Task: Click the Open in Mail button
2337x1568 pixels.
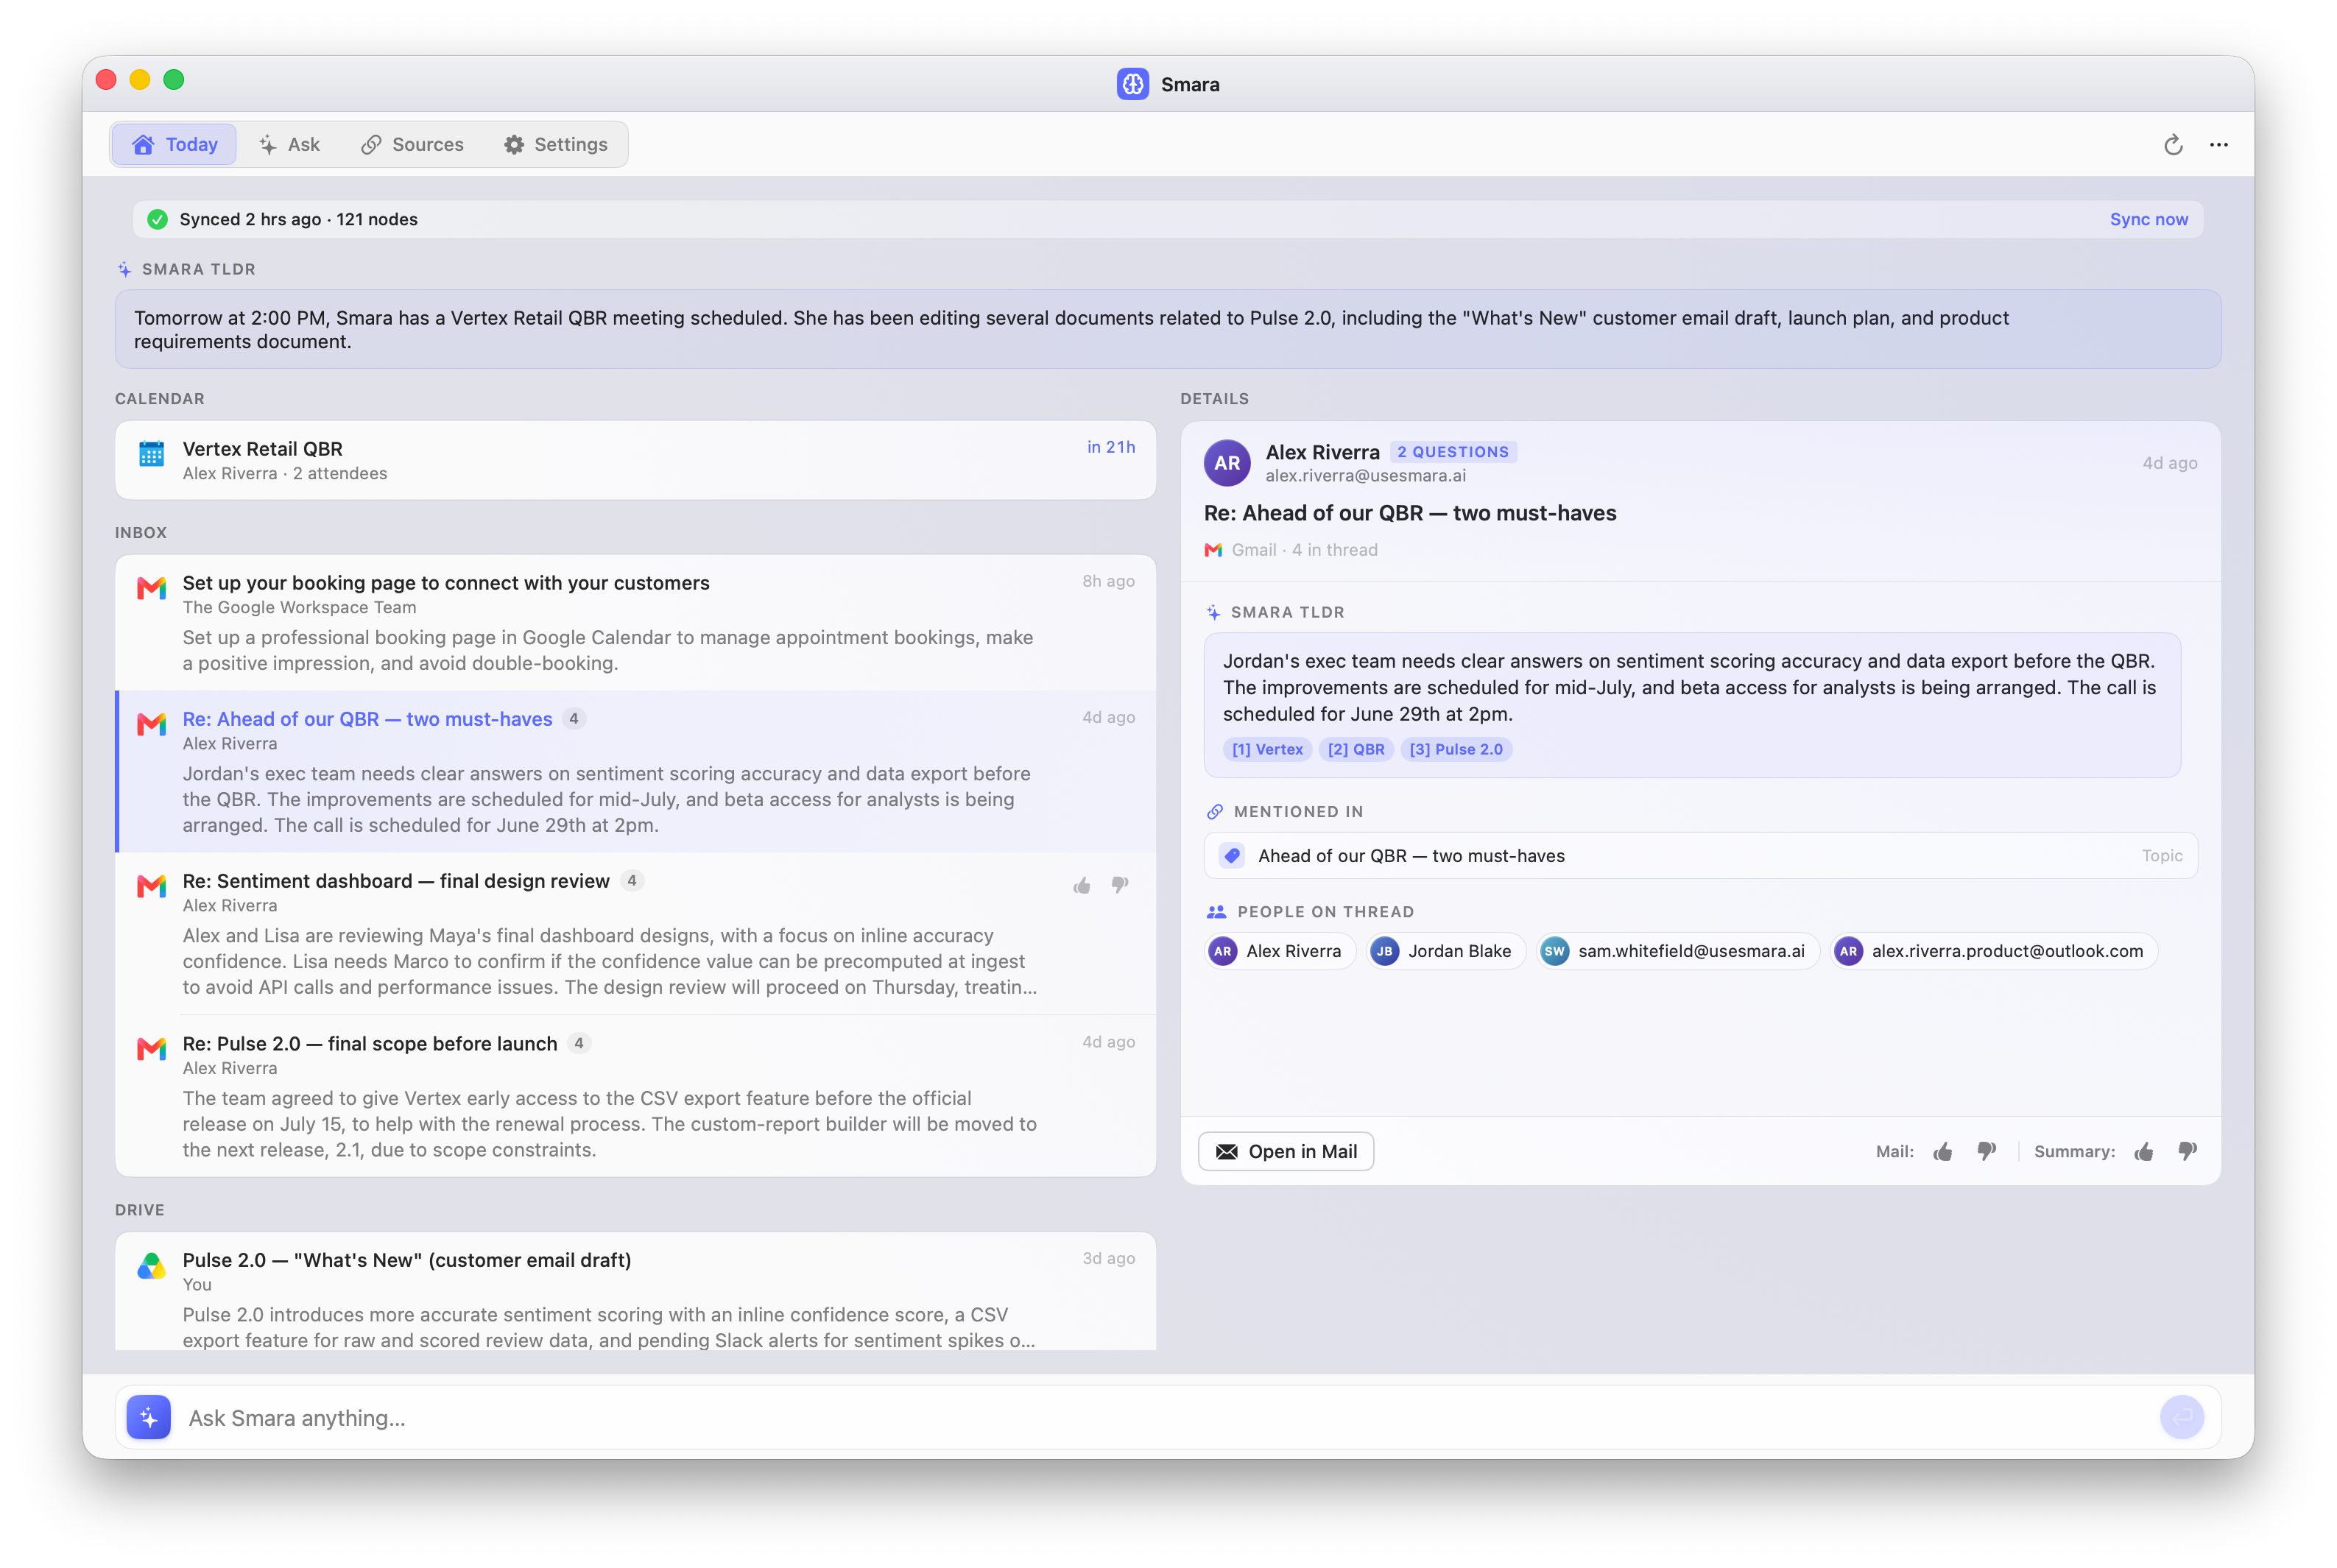Action: coord(1285,1151)
